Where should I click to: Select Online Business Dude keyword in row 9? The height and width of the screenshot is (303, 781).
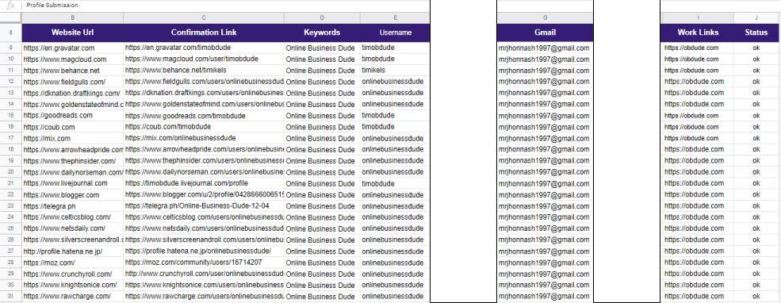click(322, 48)
